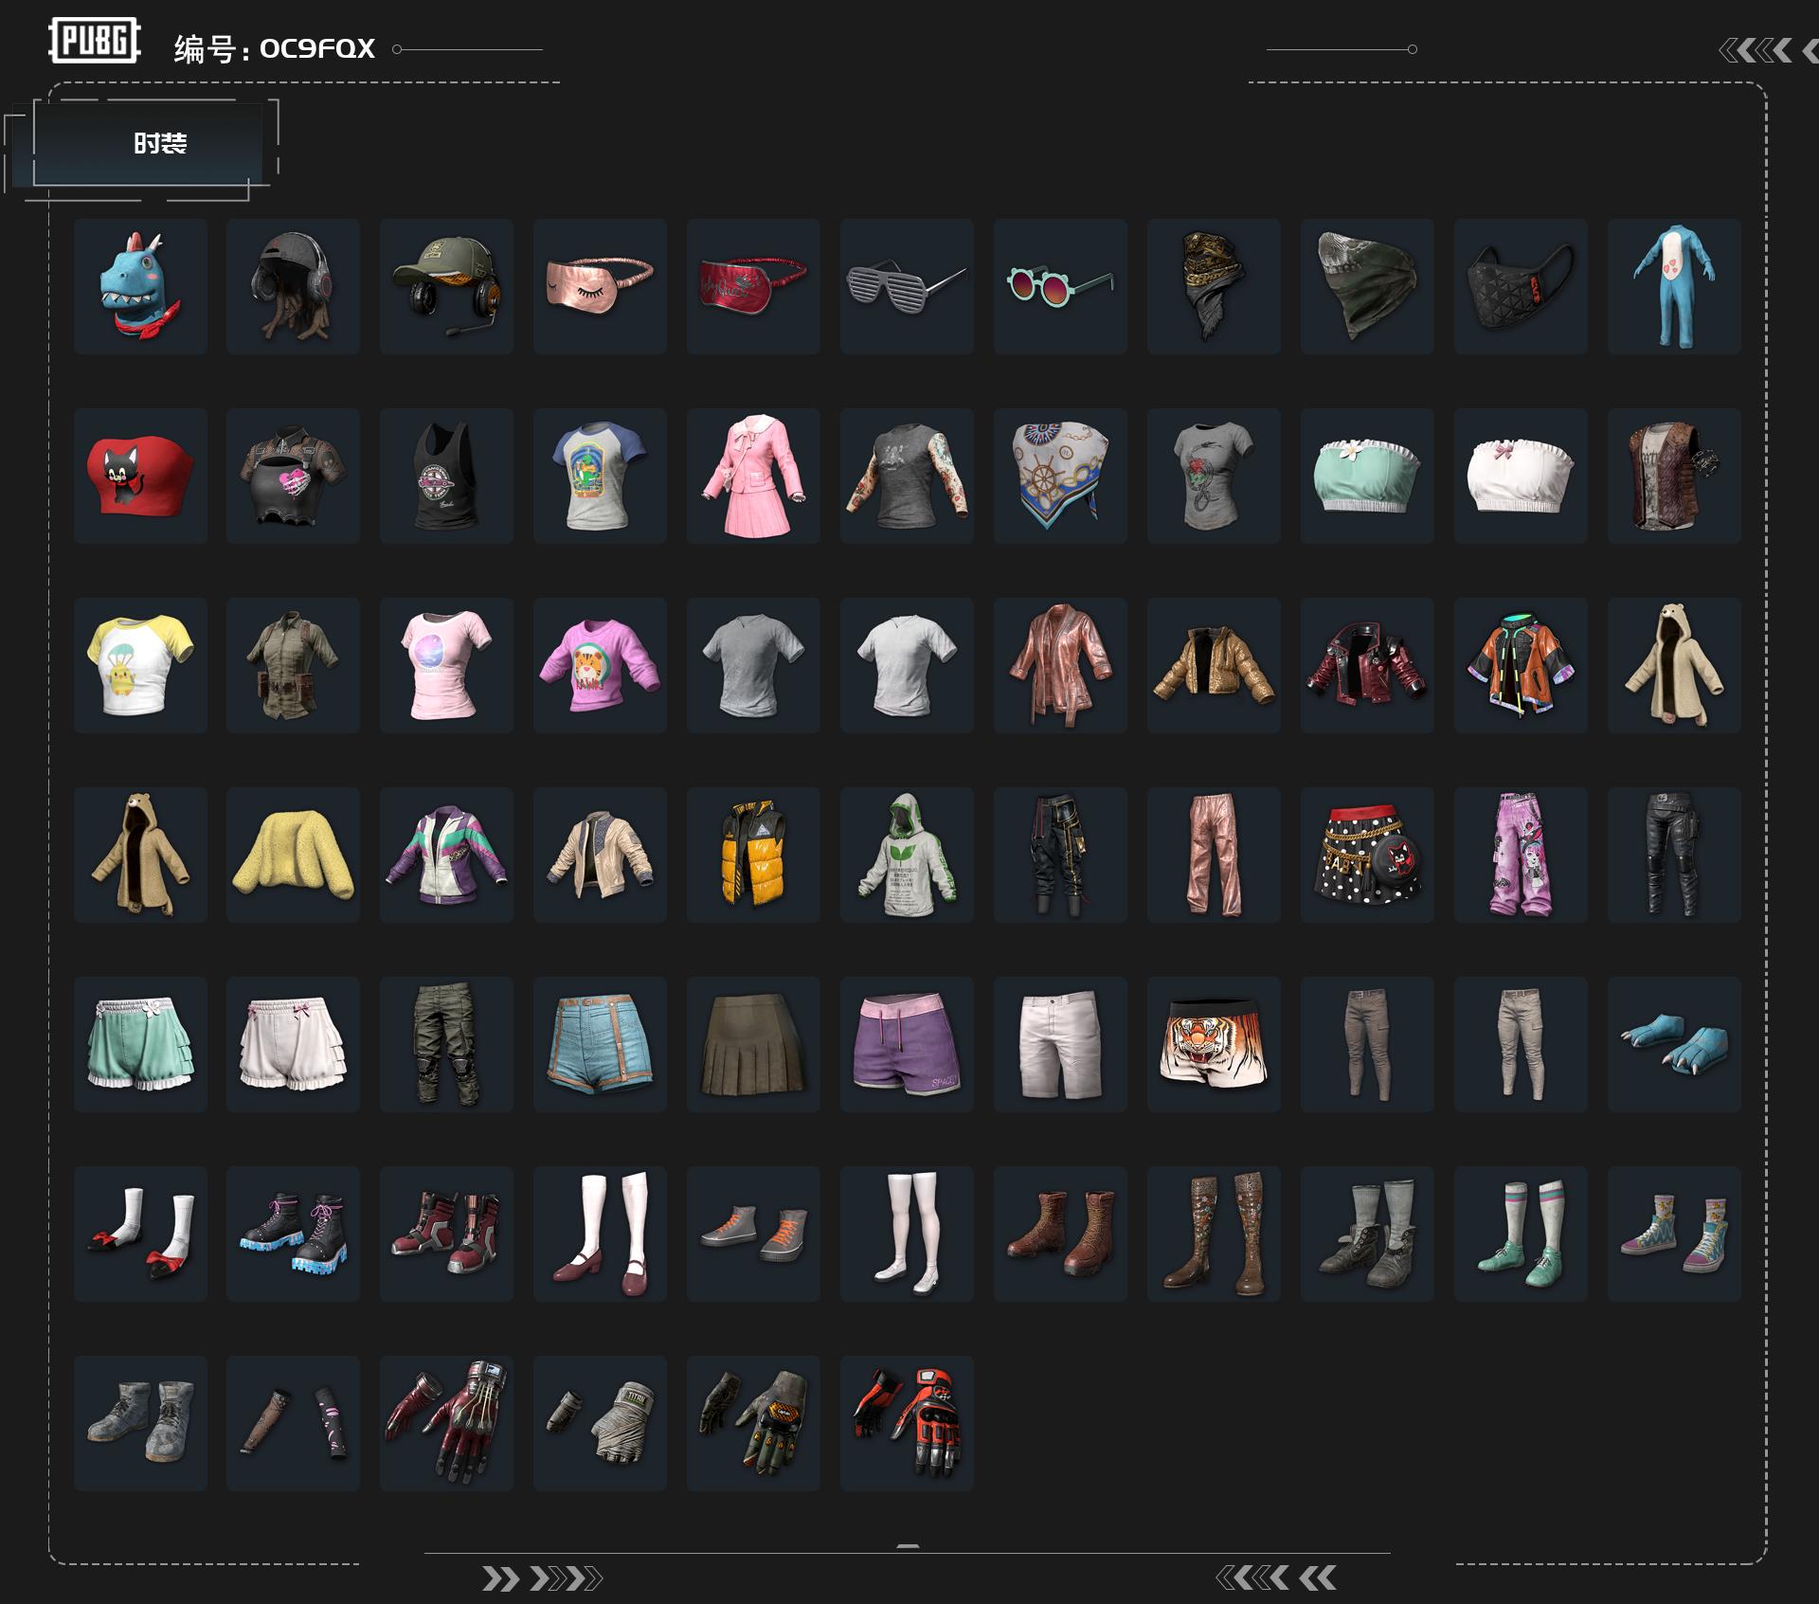1819x1604 pixels.
Task: Select the white green-leaf hoodie
Action: coord(907,855)
